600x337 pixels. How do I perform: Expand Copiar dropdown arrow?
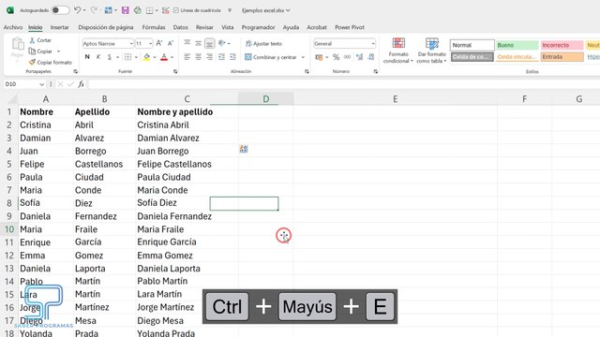(x=58, y=51)
